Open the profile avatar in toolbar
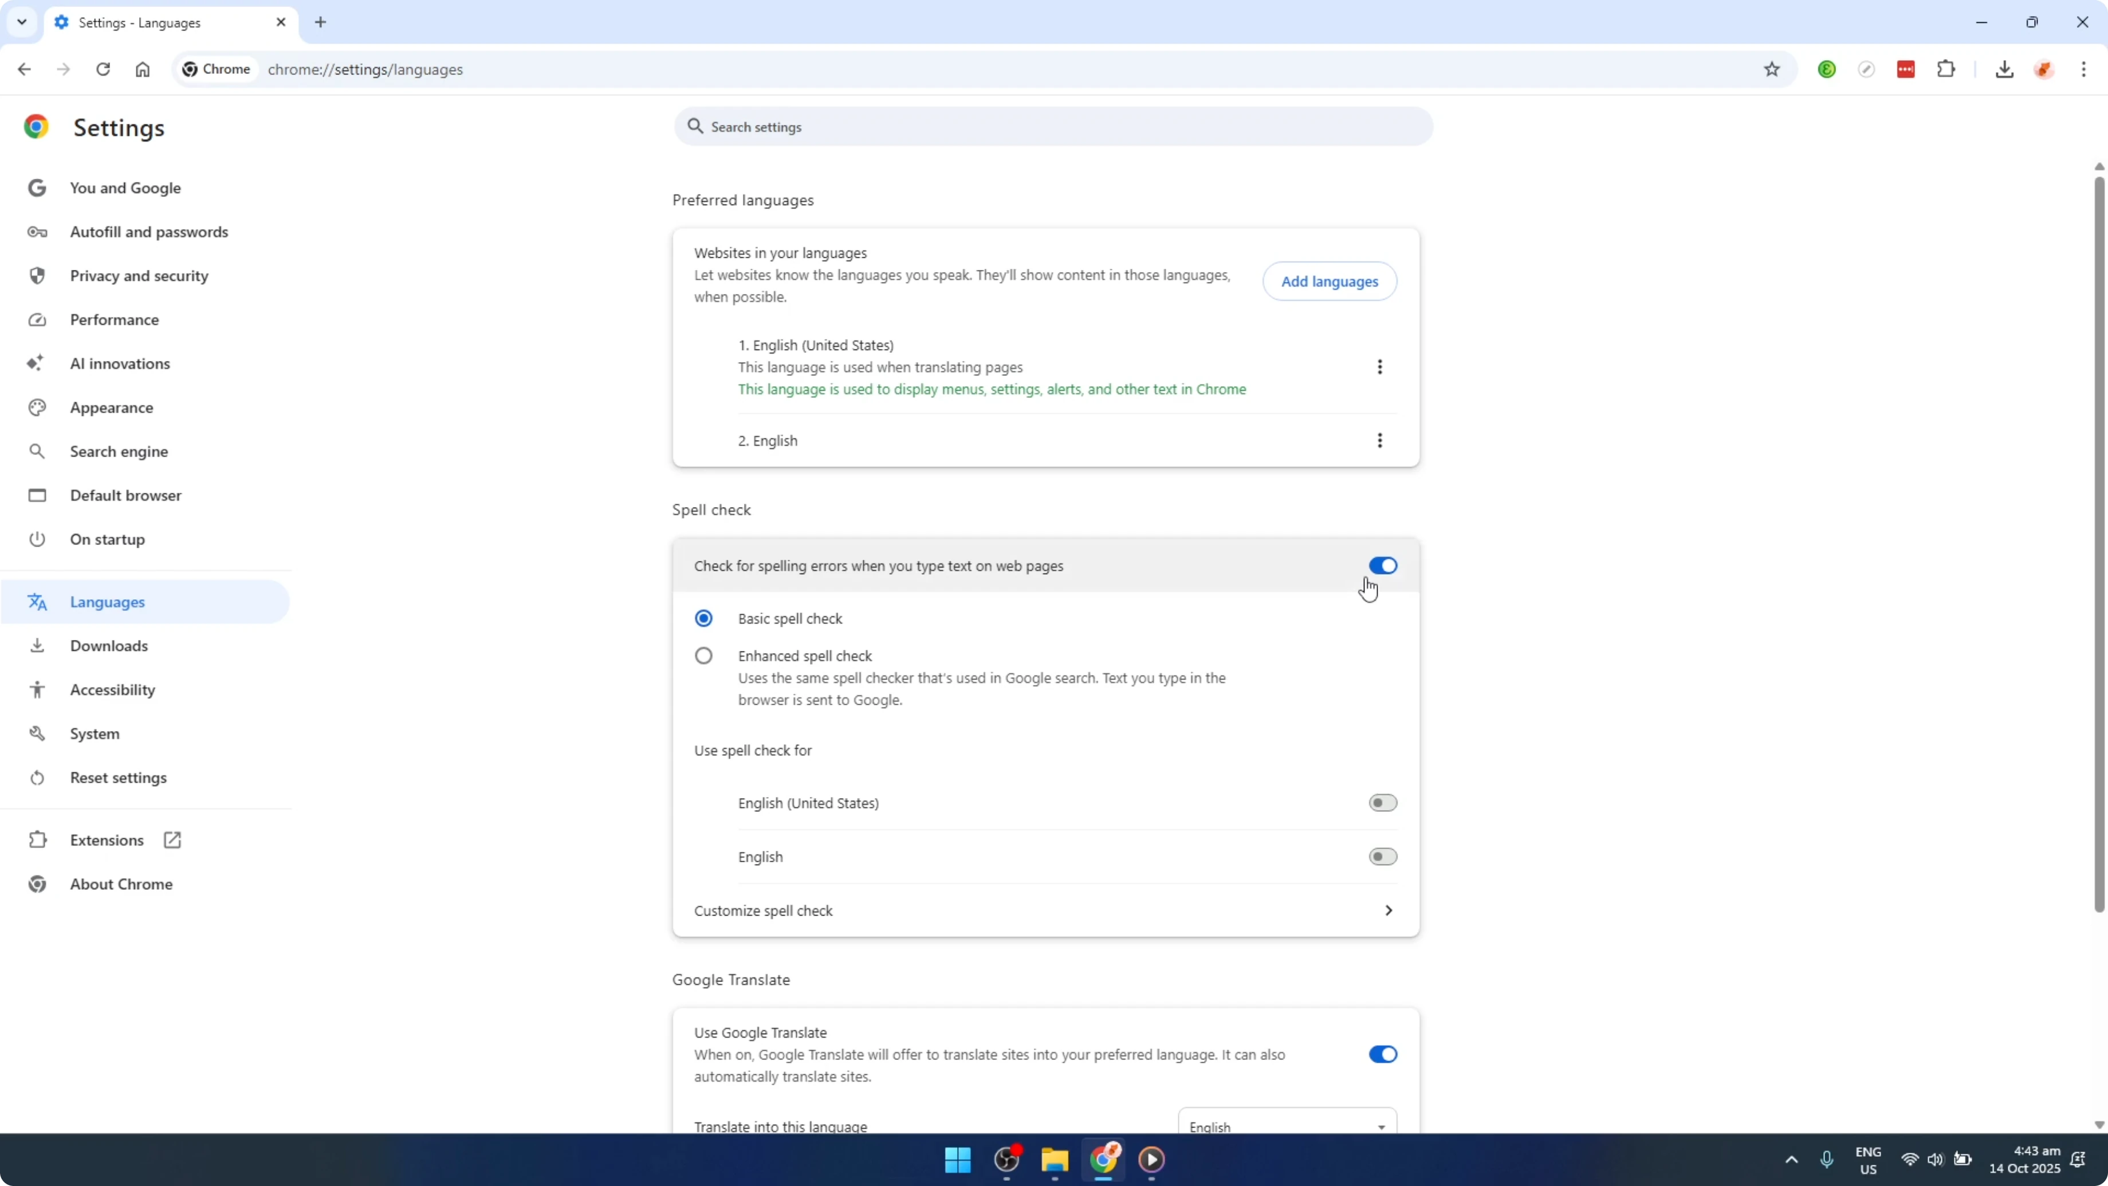 (x=2044, y=69)
